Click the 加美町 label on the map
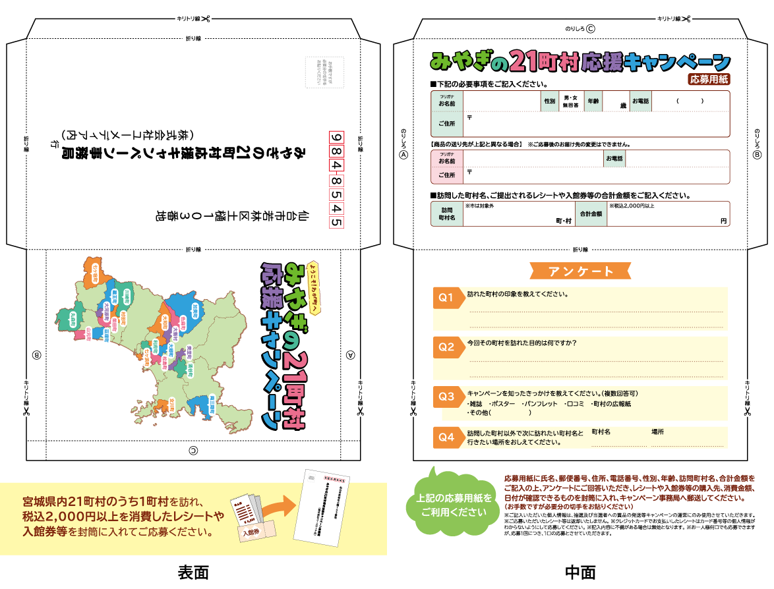The image size is (774, 589). (x=196, y=310)
